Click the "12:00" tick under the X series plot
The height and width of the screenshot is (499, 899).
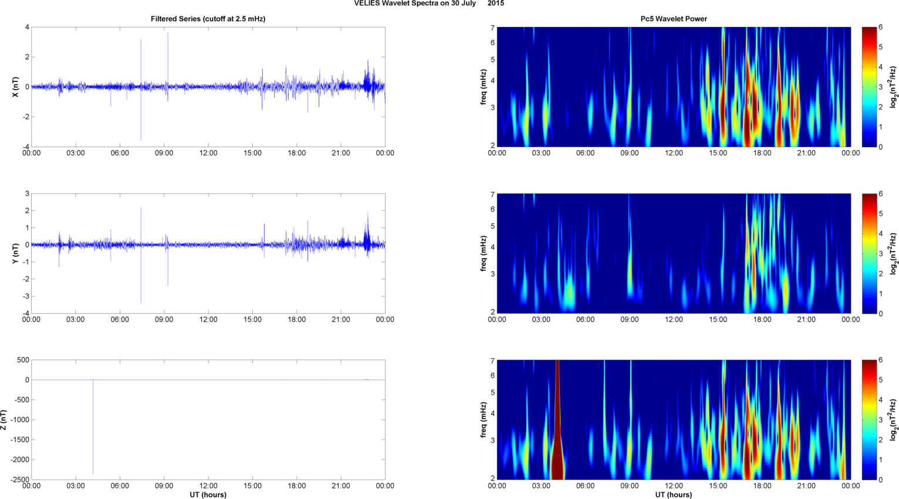pos(208,153)
